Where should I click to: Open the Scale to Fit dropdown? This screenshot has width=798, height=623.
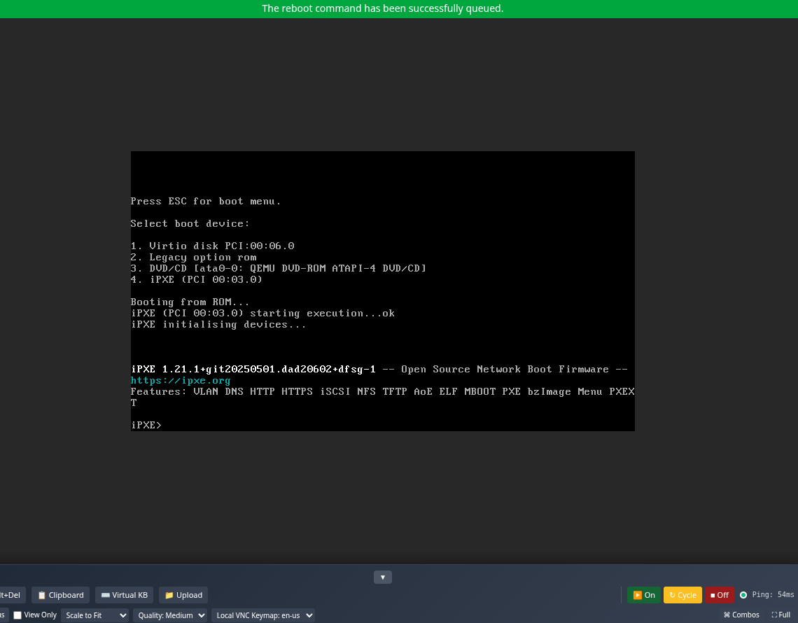(94, 615)
